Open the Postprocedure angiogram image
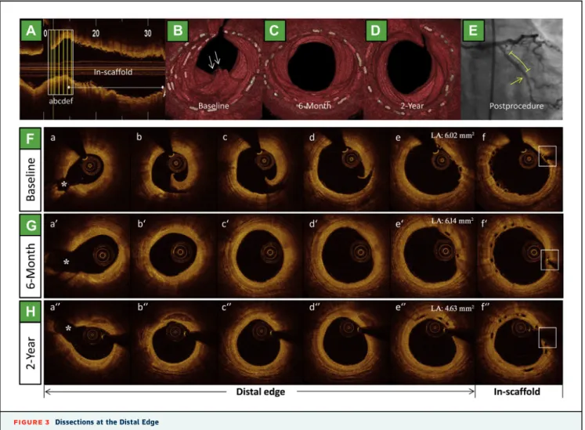Screen dimensions: 585x430 click(x=512, y=69)
